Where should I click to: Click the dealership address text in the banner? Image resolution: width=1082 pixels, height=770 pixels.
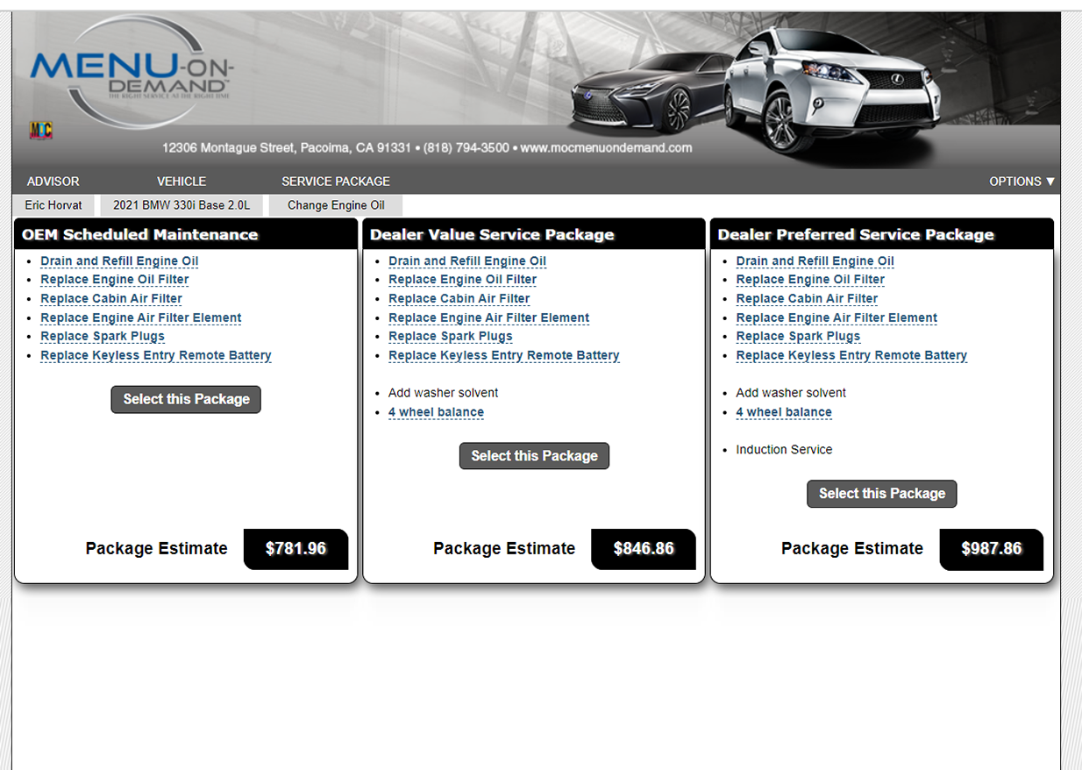427,148
